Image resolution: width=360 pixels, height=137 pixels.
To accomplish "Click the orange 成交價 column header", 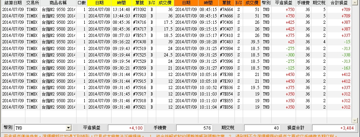I will click(252, 3).
